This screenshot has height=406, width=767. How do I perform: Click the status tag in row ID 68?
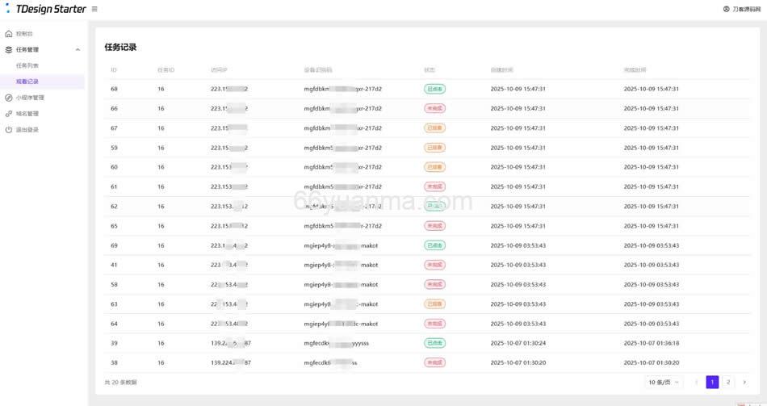pos(435,89)
